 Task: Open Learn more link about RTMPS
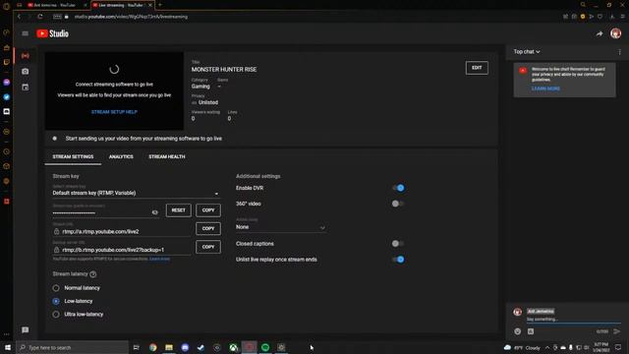pyautogui.click(x=159, y=260)
